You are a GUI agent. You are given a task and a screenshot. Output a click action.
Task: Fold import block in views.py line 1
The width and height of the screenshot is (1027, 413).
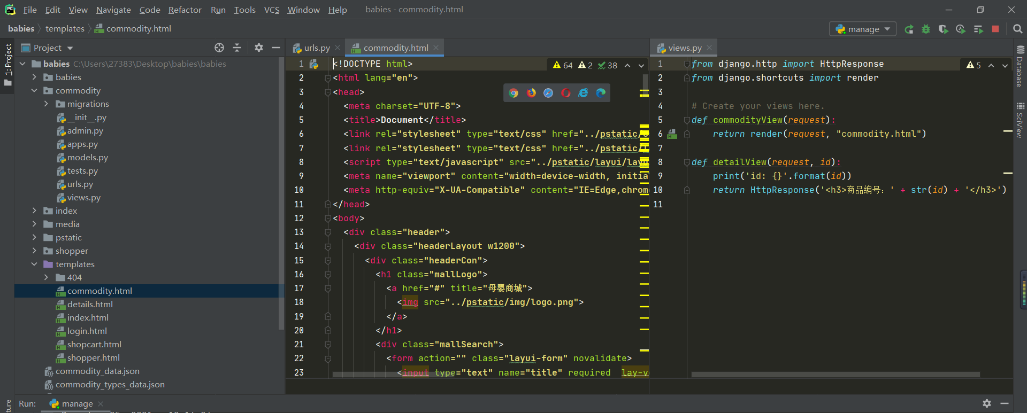pyautogui.click(x=687, y=64)
